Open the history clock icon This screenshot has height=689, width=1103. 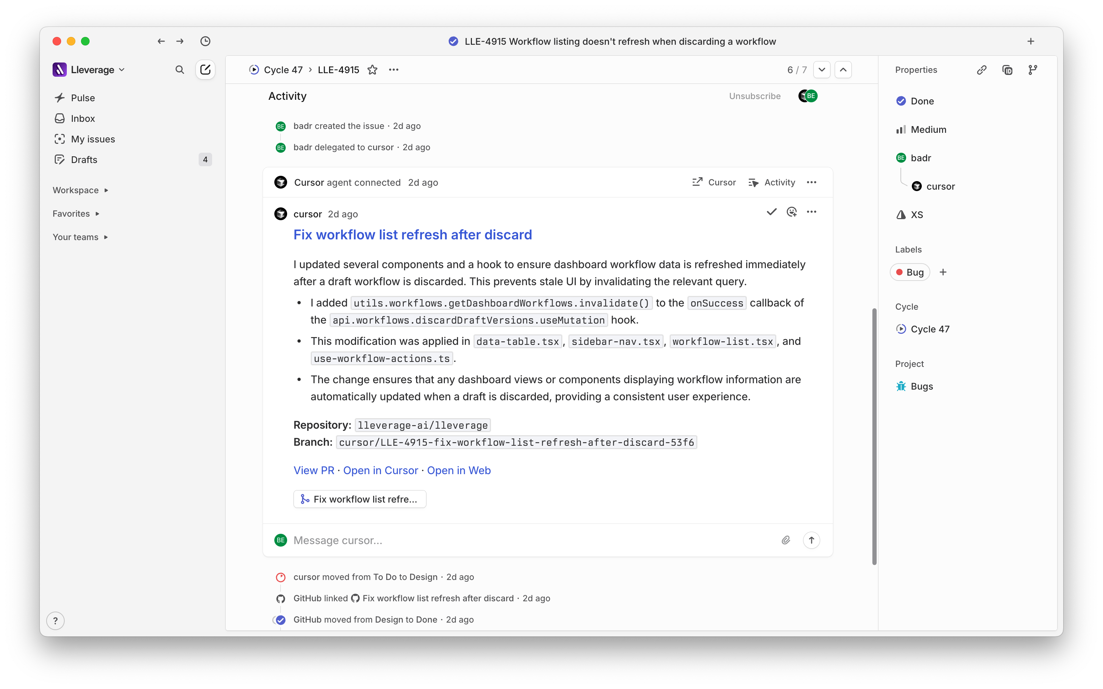click(x=205, y=42)
